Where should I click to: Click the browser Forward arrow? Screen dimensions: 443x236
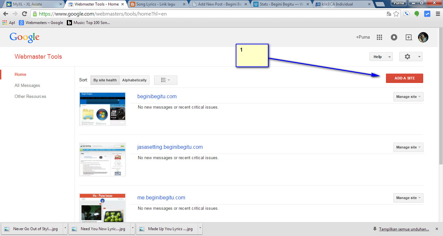click(x=15, y=14)
